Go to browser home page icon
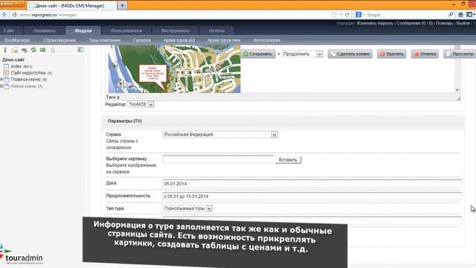476x268 pixels. (x=460, y=15)
